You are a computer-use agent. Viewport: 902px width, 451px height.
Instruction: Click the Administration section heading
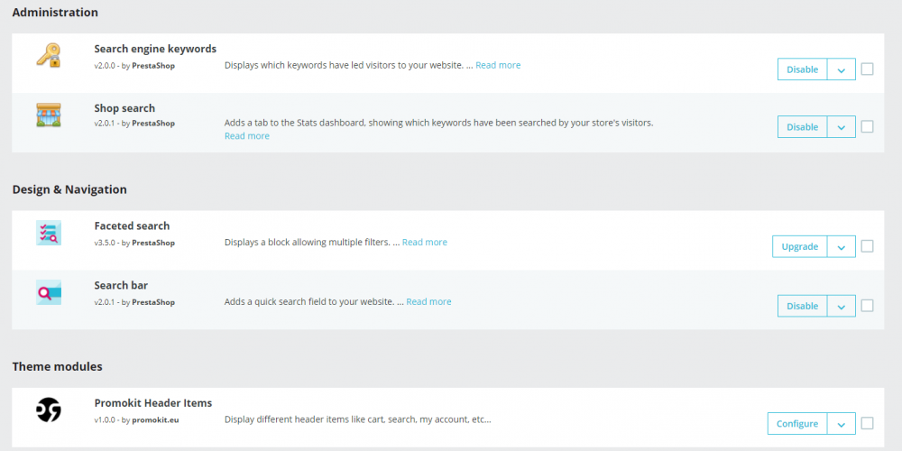[55, 12]
